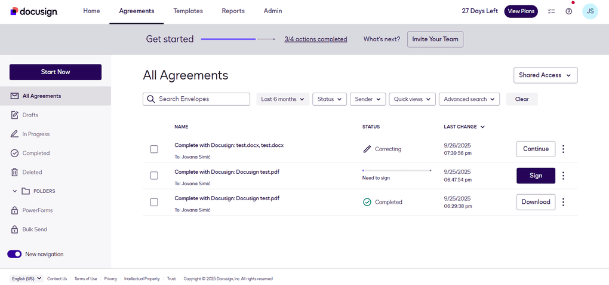Image resolution: width=609 pixels, height=285 pixels.
Task: Open the Reports tab
Action: (233, 11)
